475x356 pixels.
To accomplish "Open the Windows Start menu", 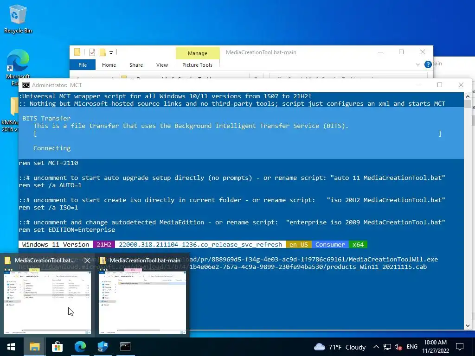I will pos(11,347).
